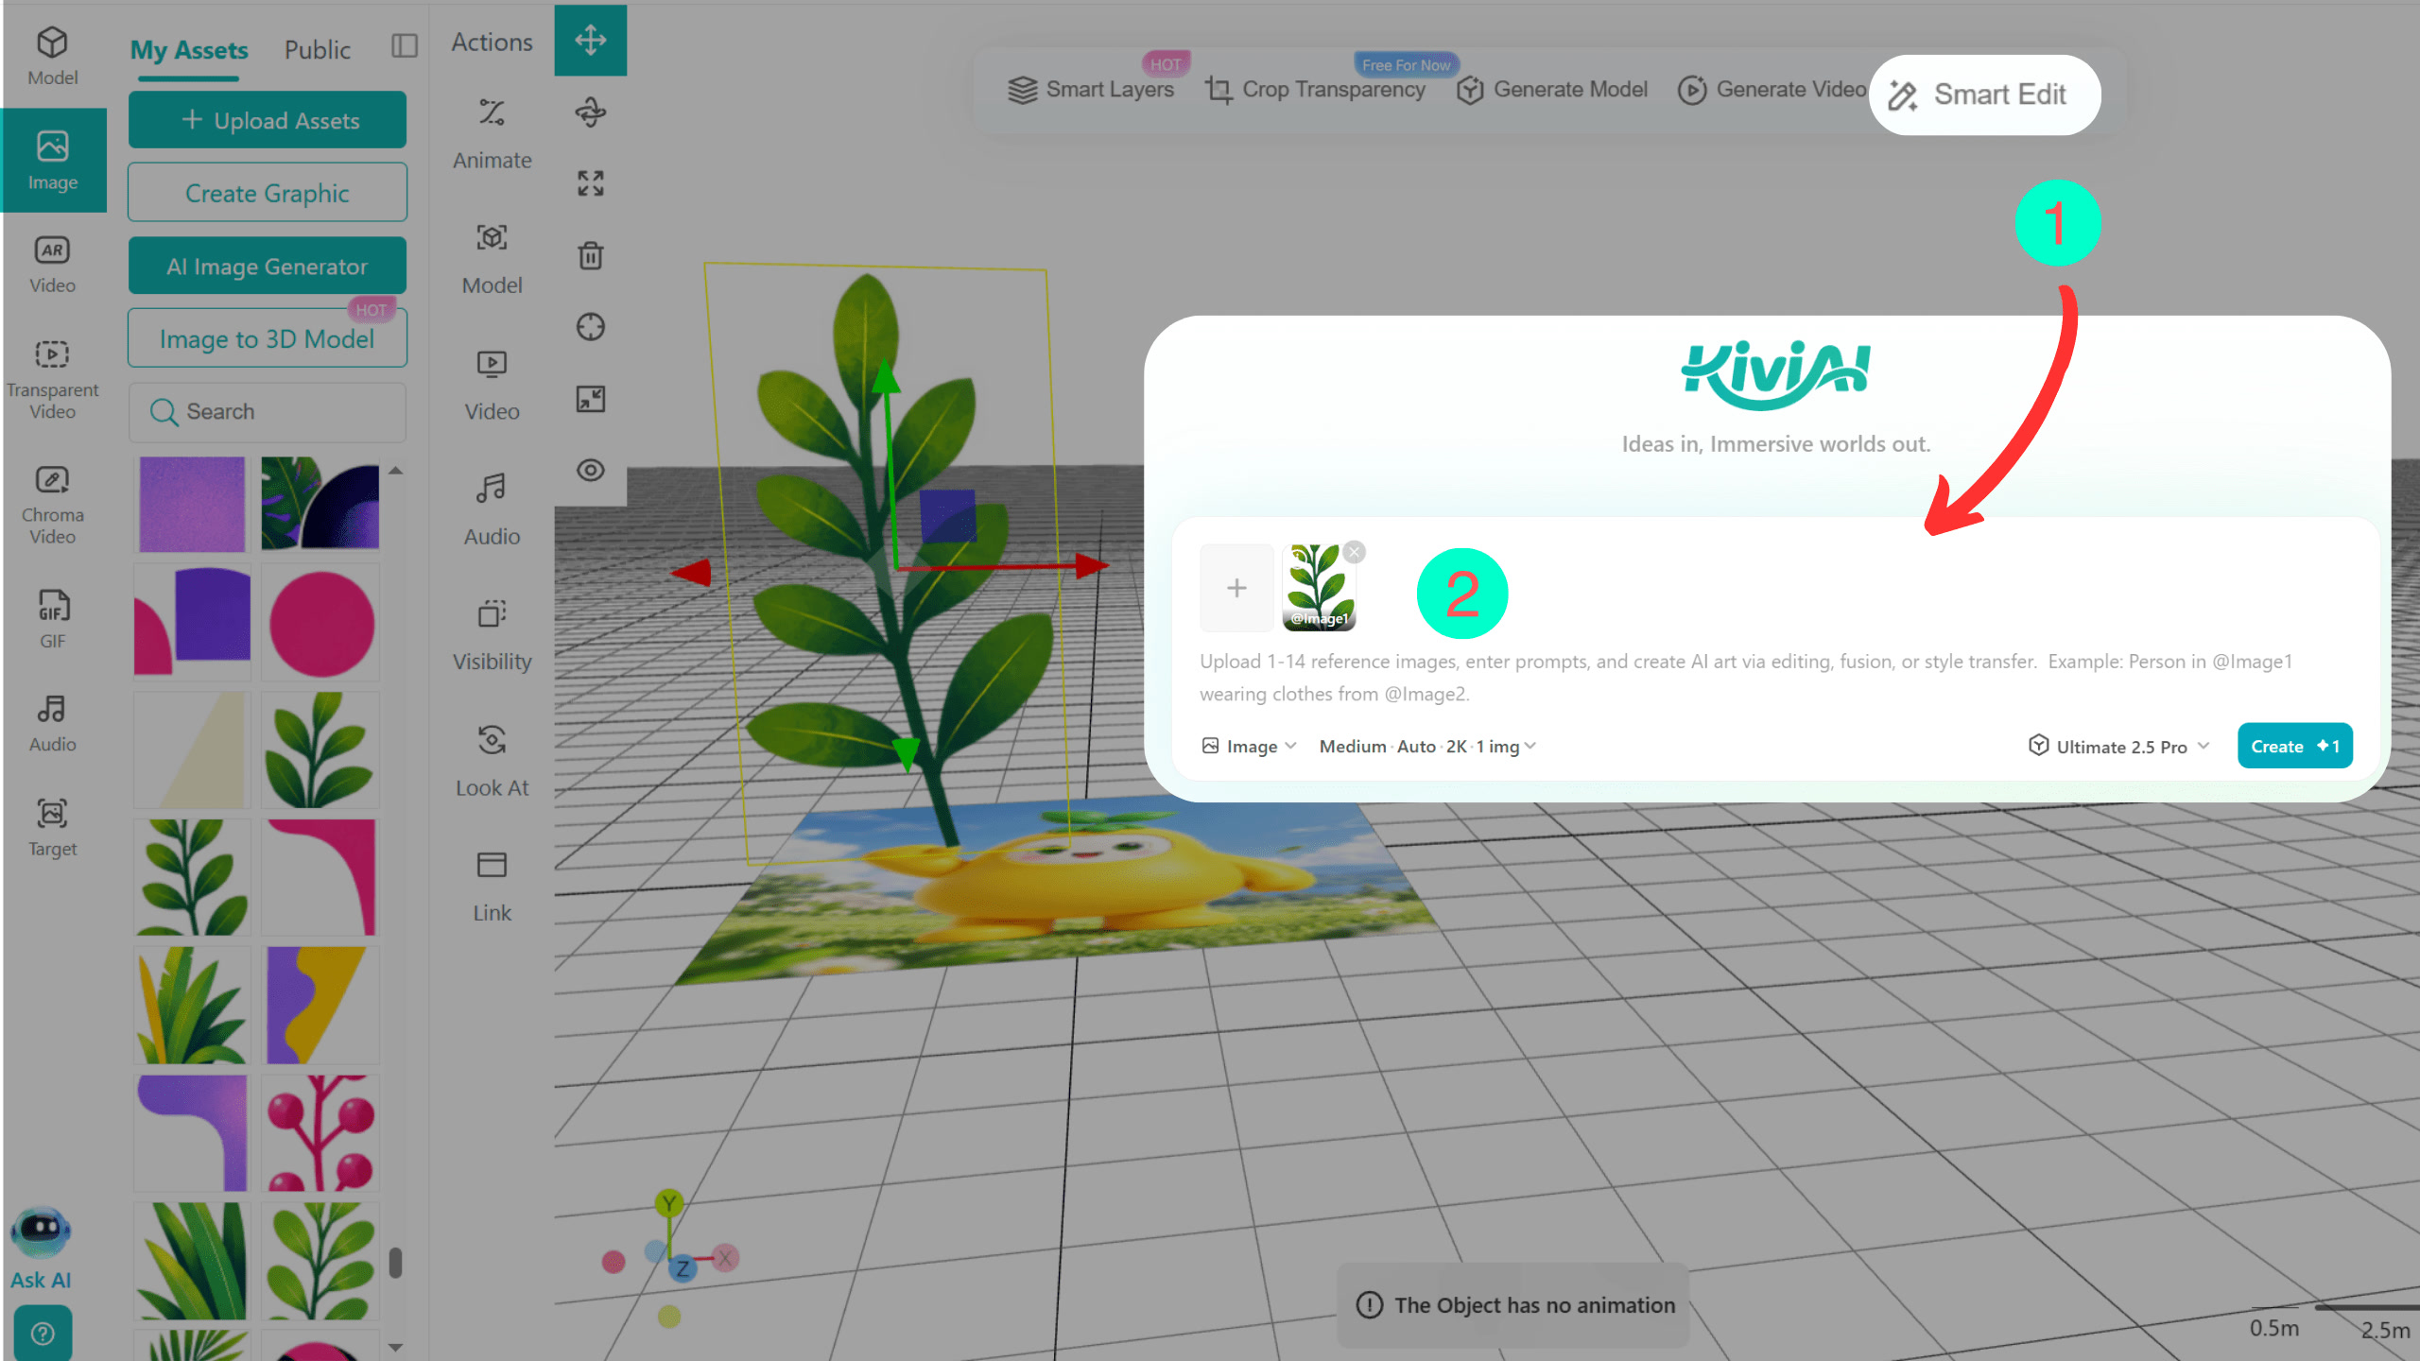The width and height of the screenshot is (2420, 1361).
Task: Switch to the Public tab
Action: [x=318, y=50]
